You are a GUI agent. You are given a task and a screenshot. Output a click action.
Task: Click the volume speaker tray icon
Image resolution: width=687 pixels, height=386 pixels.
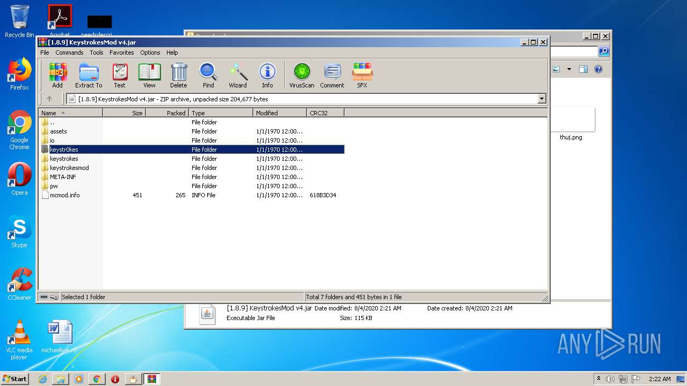[610, 379]
